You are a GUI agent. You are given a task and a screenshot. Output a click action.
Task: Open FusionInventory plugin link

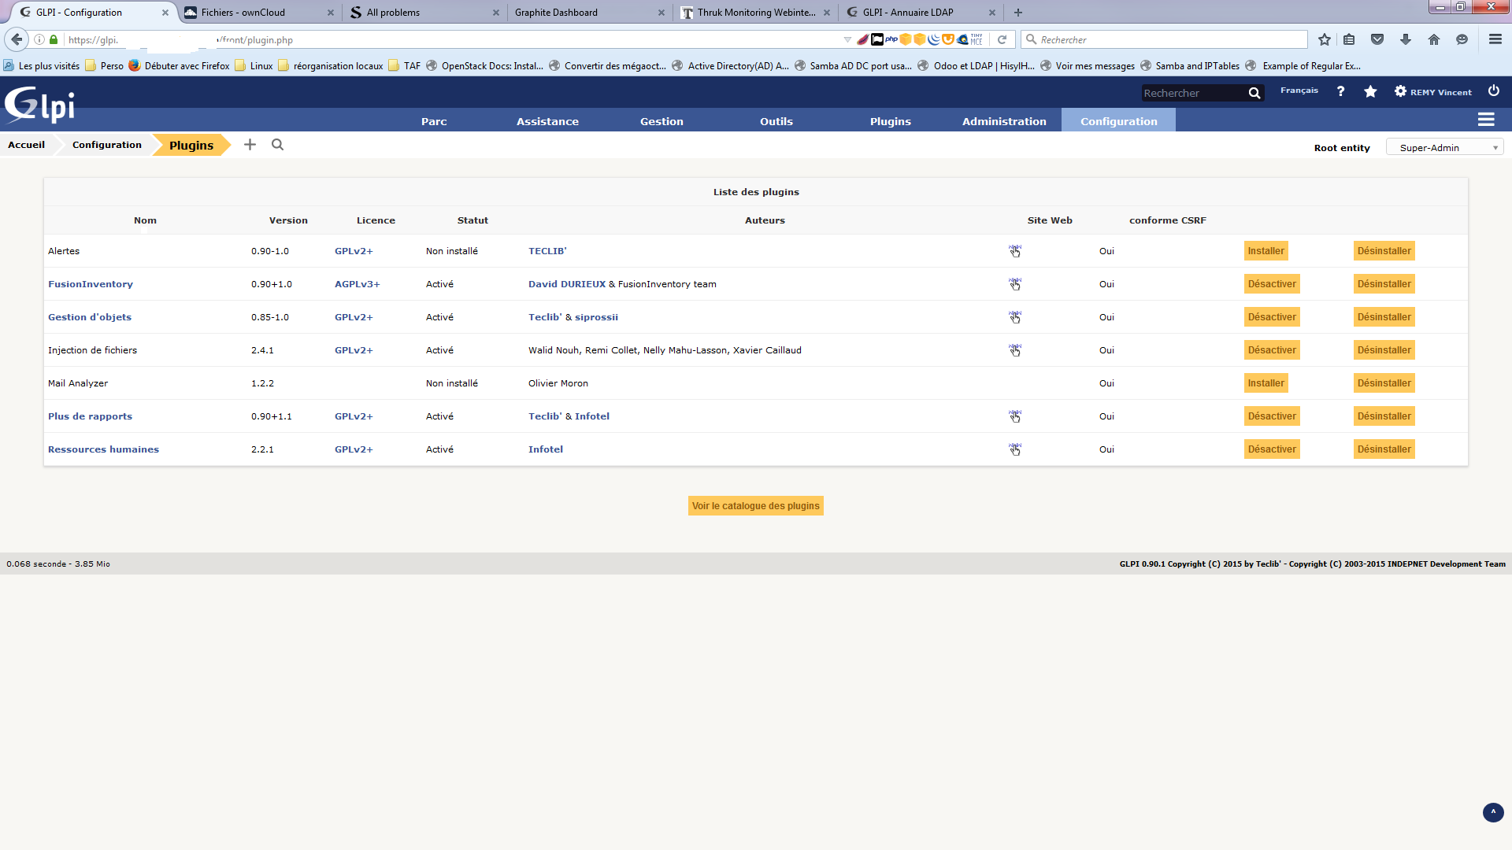click(x=91, y=284)
